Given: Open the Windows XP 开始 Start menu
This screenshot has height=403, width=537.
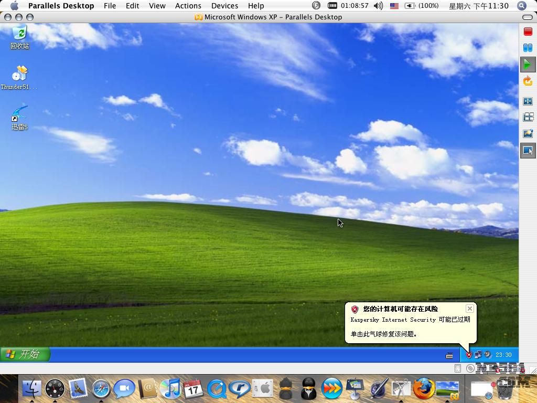Looking at the screenshot, I should (25, 355).
